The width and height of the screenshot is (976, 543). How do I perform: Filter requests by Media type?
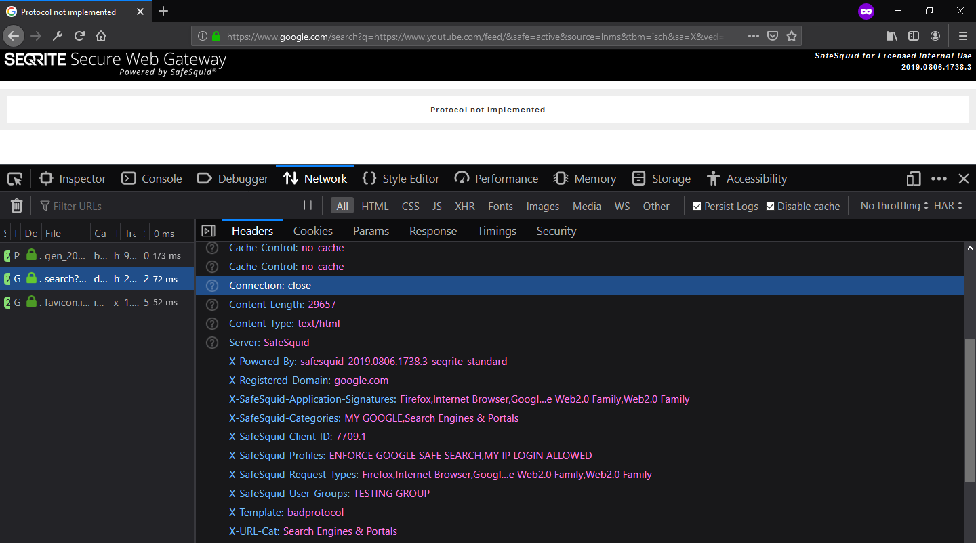(587, 206)
